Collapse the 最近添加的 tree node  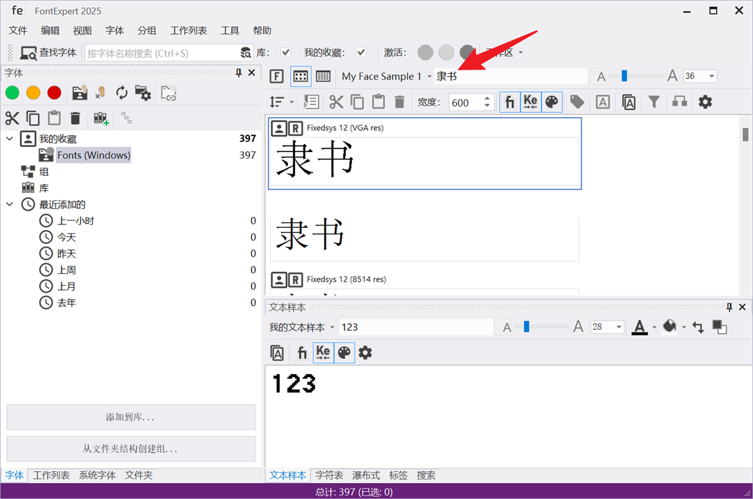coord(9,204)
